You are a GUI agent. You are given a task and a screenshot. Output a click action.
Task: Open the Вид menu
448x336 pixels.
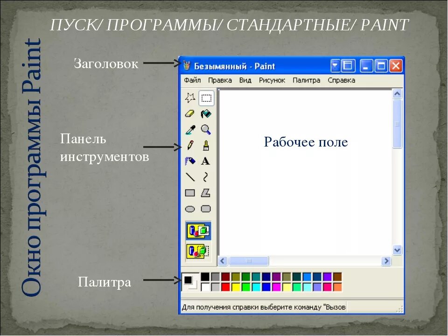click(x=245, y=80)
